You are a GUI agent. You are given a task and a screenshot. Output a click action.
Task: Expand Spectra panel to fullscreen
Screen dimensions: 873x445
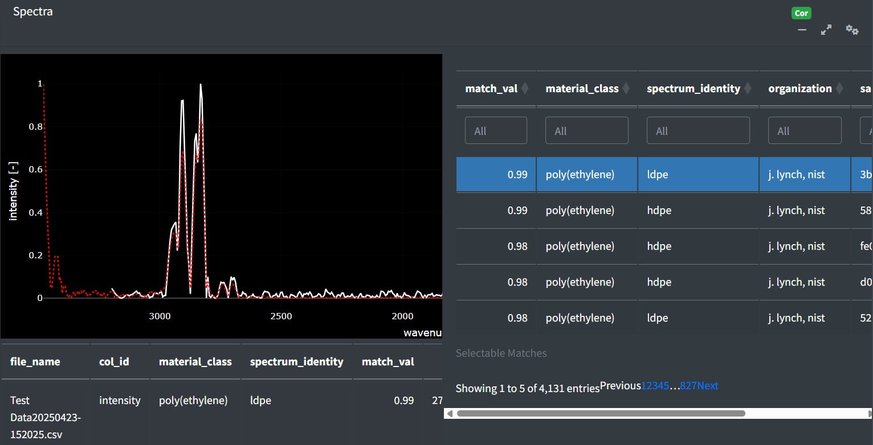[x=826, y=30]
